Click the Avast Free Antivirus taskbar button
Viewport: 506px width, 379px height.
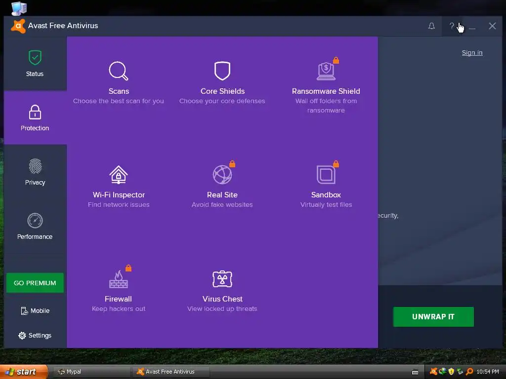point(170,372)
